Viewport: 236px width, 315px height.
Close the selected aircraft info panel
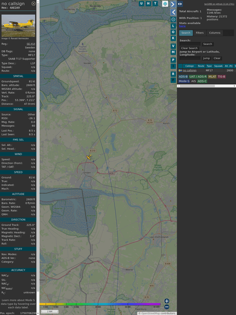(33, 3)
